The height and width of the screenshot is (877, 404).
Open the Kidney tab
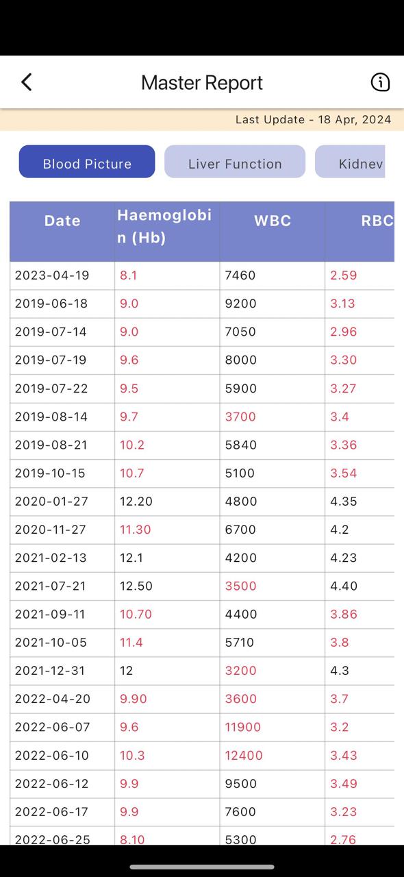coord(350,162)
